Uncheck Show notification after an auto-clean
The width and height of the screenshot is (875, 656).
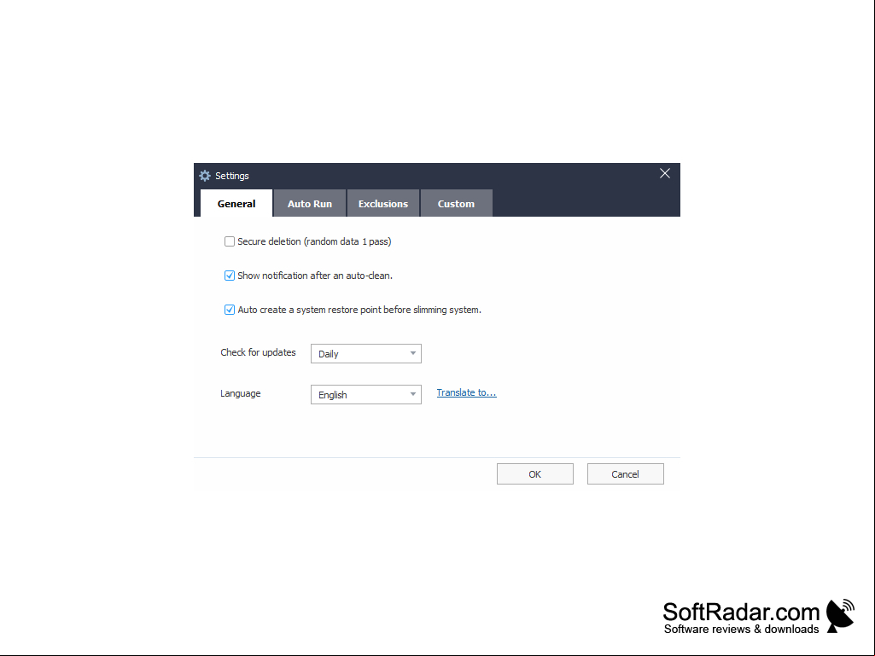(x=230, y=276)
